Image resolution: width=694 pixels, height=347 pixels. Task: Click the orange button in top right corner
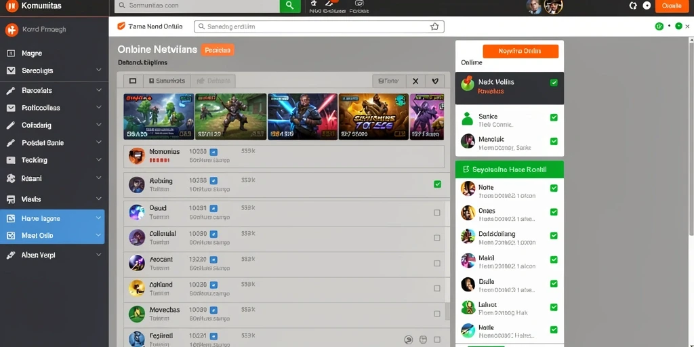[x=672, y=5]
